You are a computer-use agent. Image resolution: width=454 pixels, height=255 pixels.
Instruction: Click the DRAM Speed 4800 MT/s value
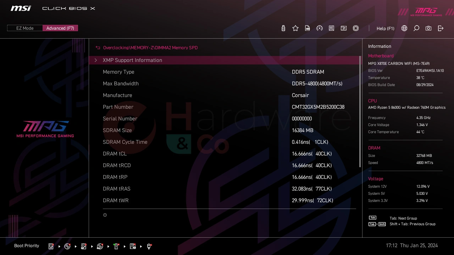[425, 163]
